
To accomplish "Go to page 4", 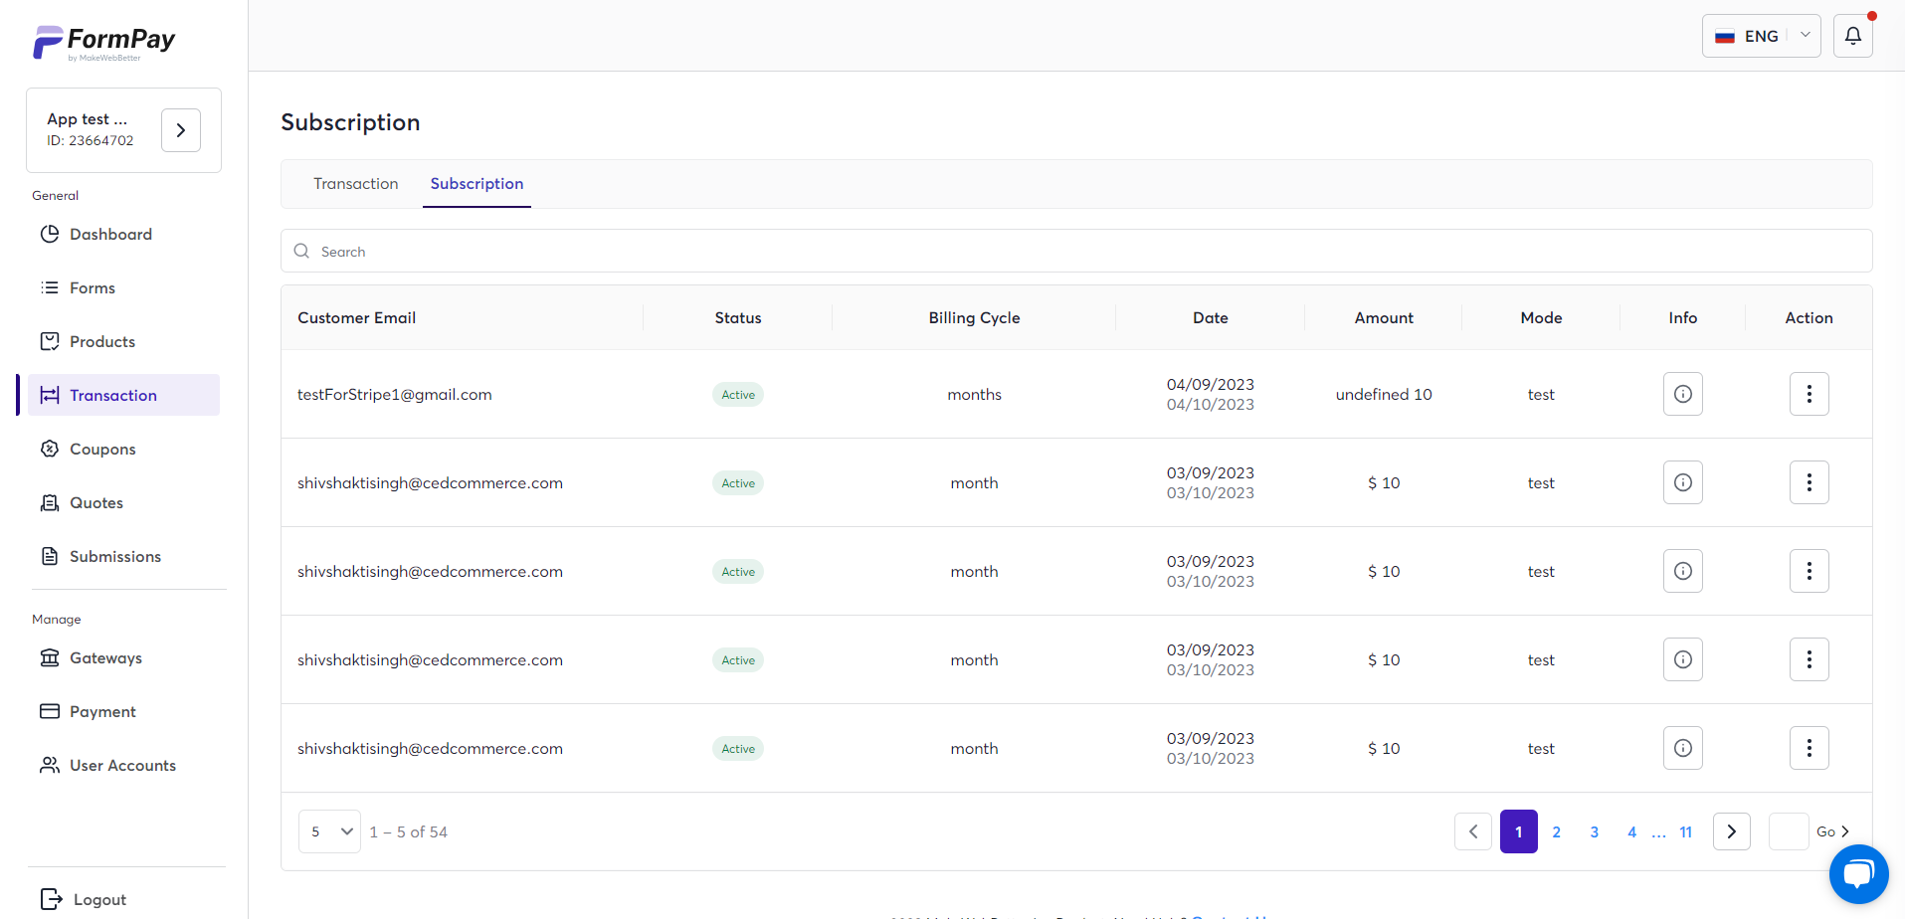I will click(x=1631, y=832).
